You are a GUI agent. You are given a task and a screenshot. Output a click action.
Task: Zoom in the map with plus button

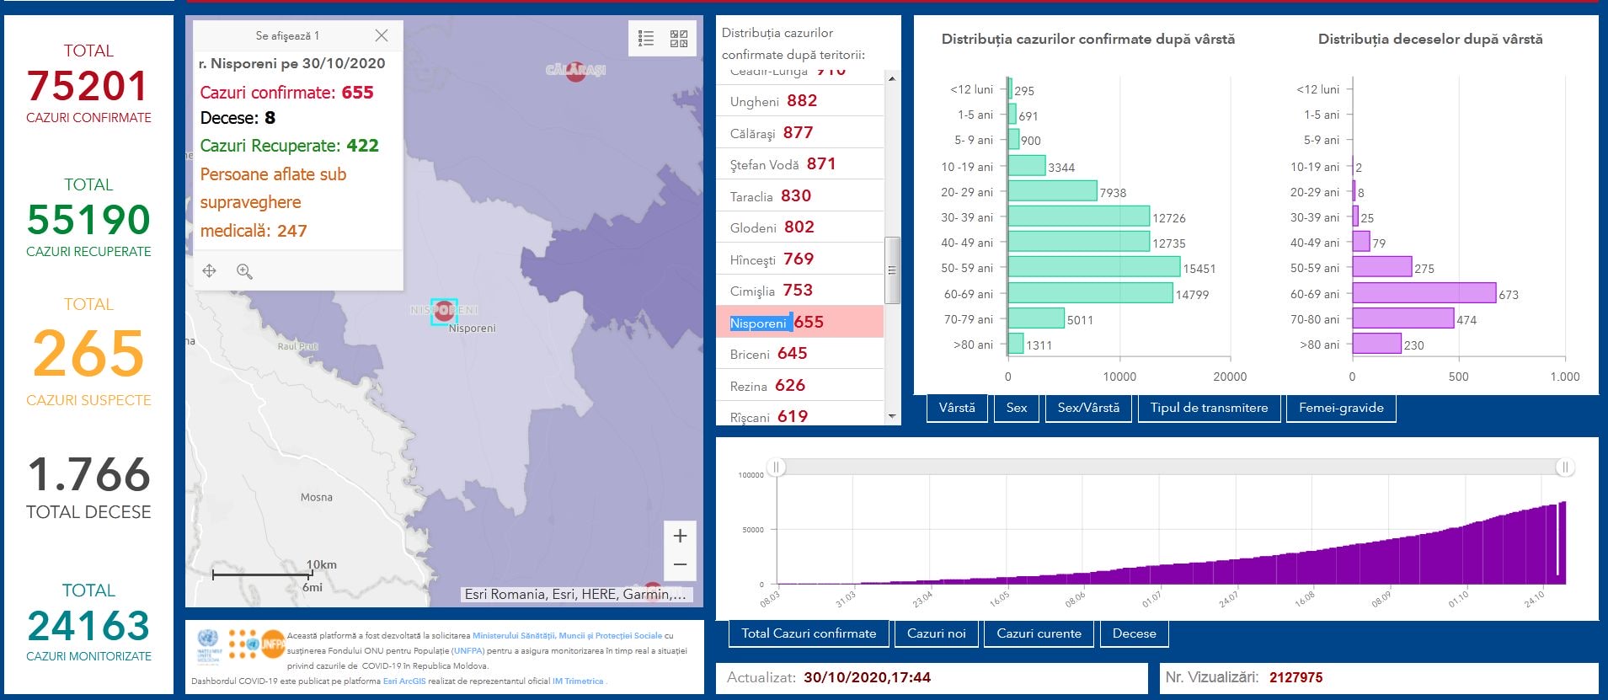(x=680, y=536)
